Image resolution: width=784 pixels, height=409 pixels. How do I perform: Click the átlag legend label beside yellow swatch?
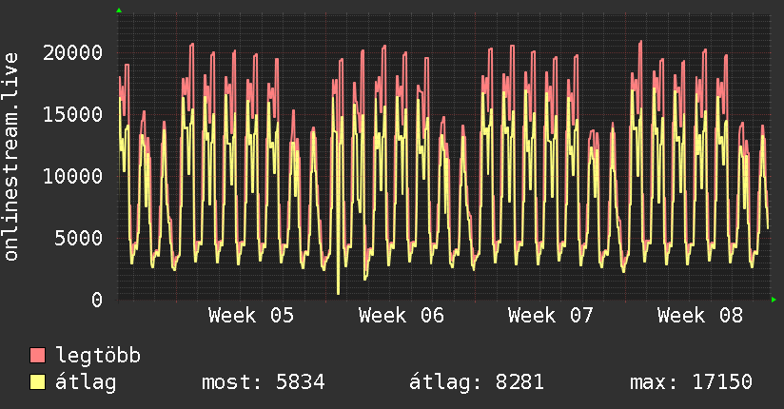coord(86,382)
